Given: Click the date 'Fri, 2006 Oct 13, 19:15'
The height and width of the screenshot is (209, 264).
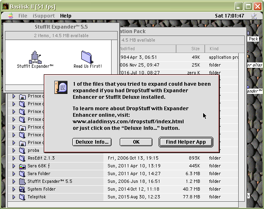Looking at the screenshot, I should [x=133, y=158].
